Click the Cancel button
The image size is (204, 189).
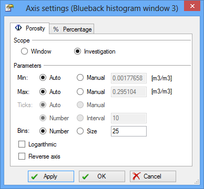tap(153, 176)
